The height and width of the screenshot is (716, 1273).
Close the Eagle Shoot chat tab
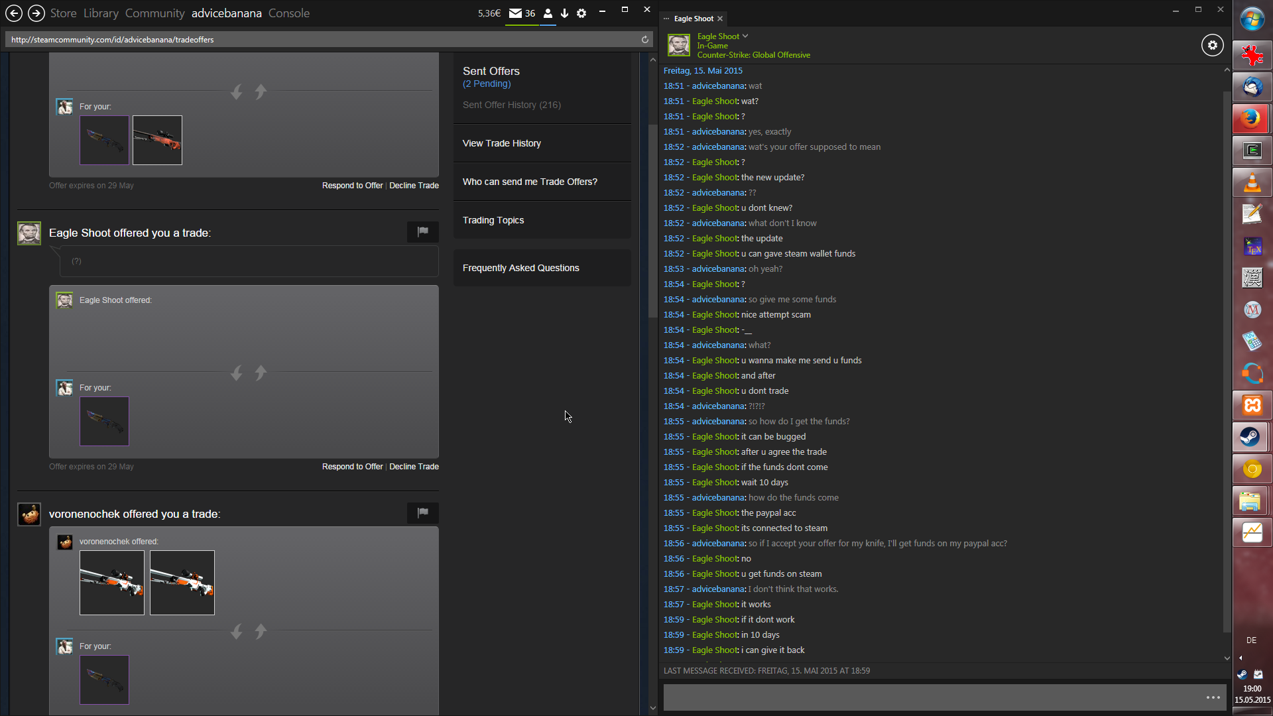[720, 19]
